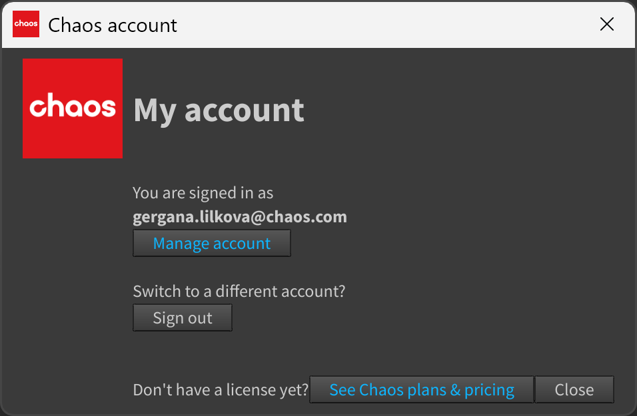Click the Close button next to pricing
Image resolution: width=637 pixels, height=416 pixels.
[574, 389]
